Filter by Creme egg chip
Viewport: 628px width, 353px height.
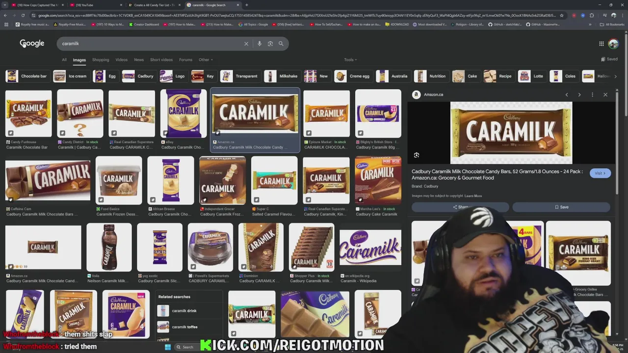353,76
